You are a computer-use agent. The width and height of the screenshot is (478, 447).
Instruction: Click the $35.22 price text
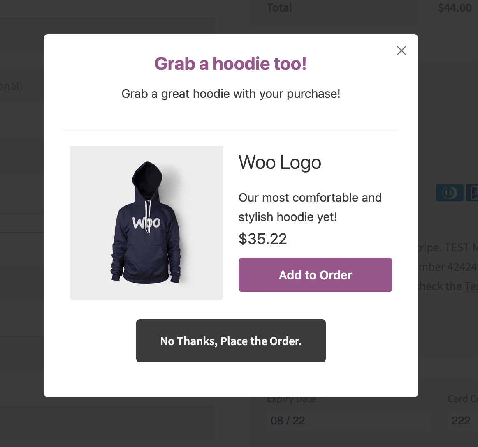tap(263, 239)
